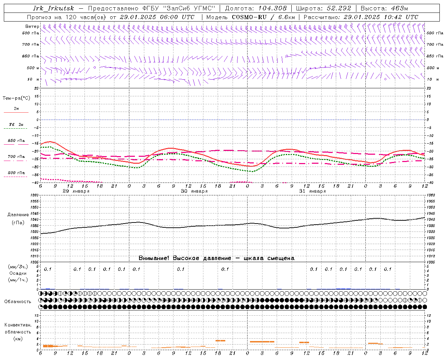Select the "30 января" date label

point(194,191)
